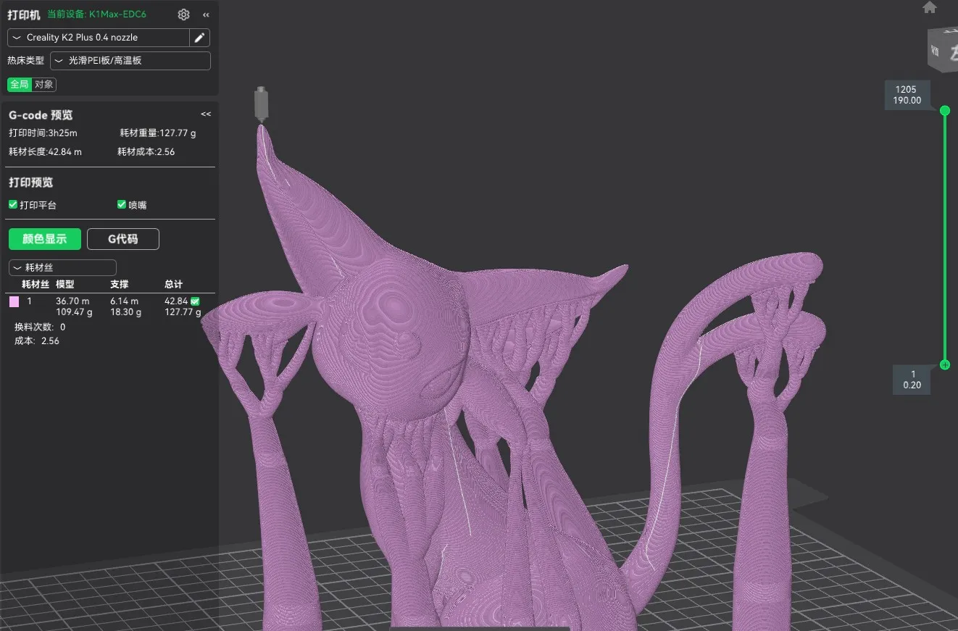Click the 36.70 m model length value

click(72, 301)
